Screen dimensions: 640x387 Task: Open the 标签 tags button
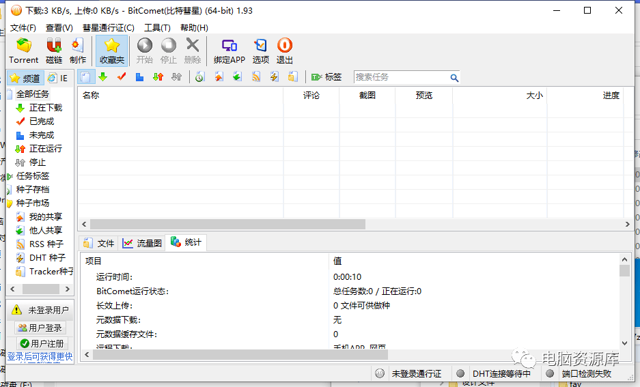pos(326,76)
